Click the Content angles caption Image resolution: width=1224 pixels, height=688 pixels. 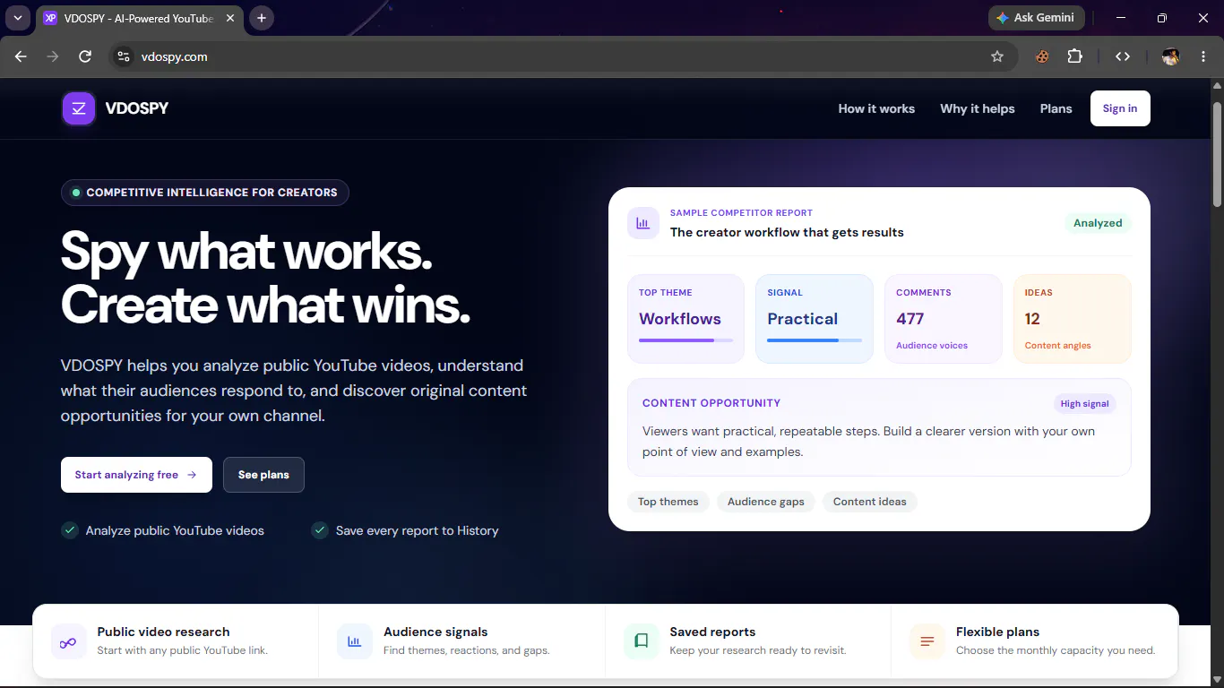(1057, 346)
